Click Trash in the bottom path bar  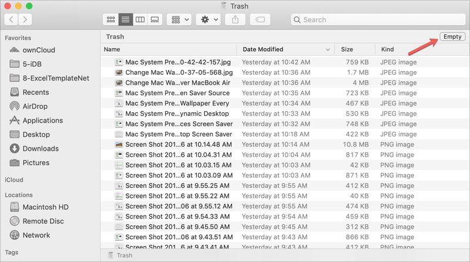(x=120, y=256)
